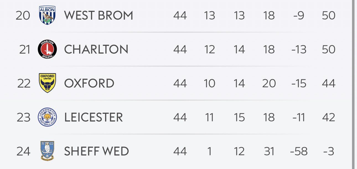Select Sheff Wed's -58 goal difference

pyautogui.click(x=299, y=151)
